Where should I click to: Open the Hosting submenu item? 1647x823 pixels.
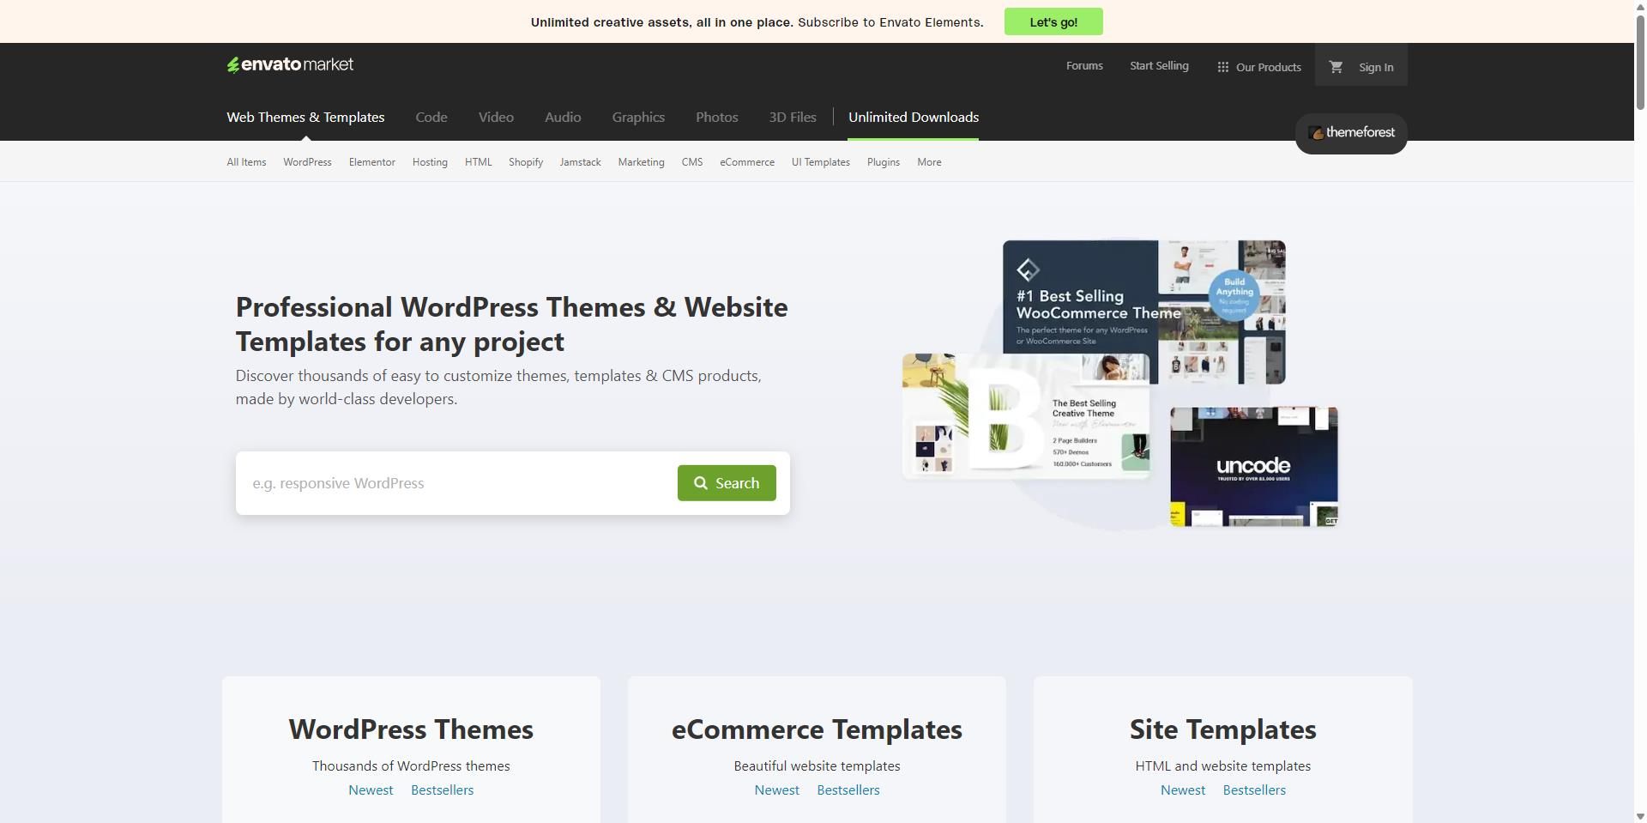[x=430, y=162]
